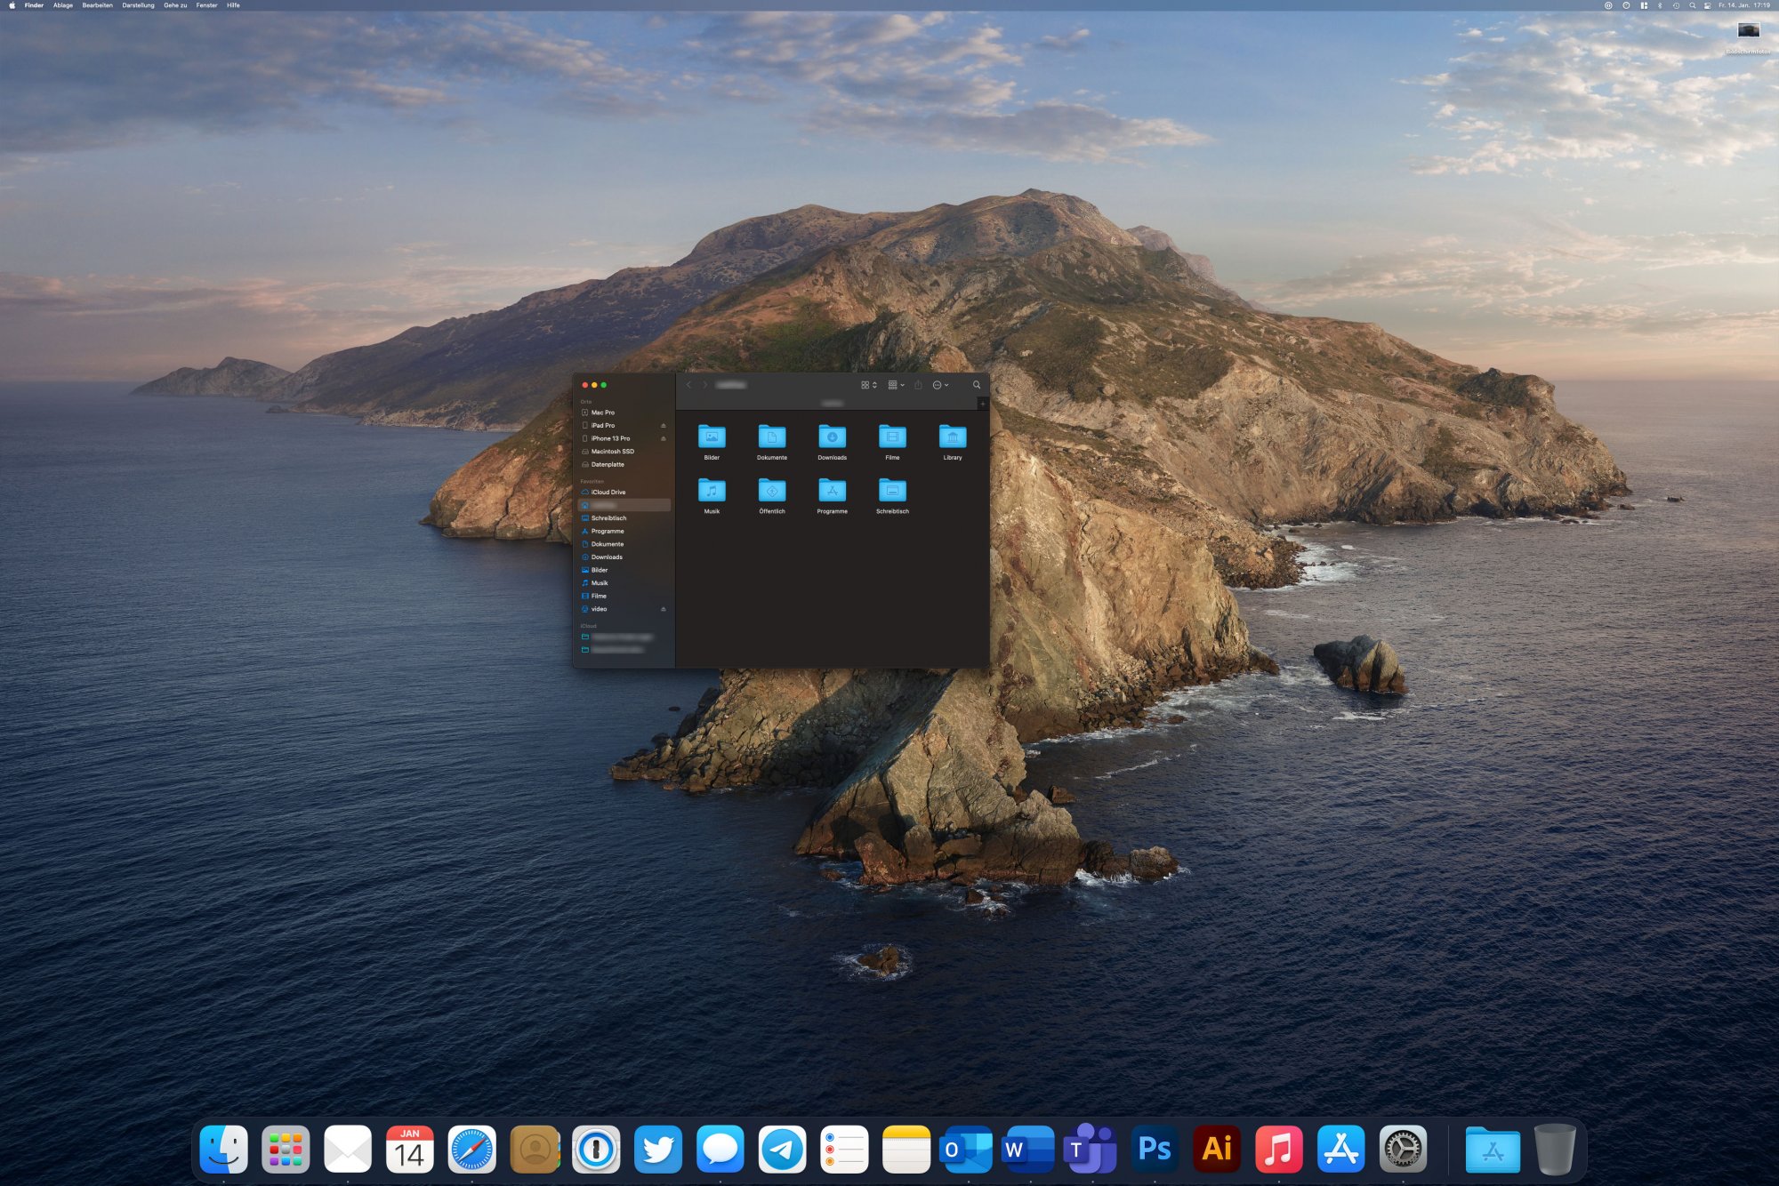Viewport: 1779px width, 1186px height.
Task: Click the Finder search magnifier icon
Action: click(977, 385)
